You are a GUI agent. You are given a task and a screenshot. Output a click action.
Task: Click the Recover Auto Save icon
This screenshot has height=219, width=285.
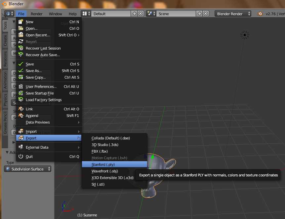tap(21, 55)
